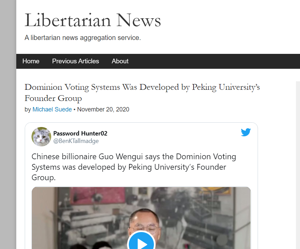Click the word Founder Group in headline

[53, 98]
